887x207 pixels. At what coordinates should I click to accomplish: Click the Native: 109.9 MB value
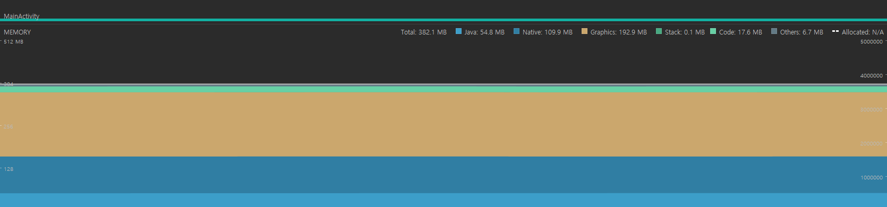pyautogui.click(x=548, y=32)
